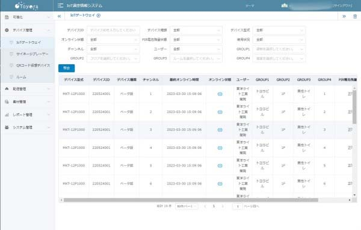Go to the next page arrow in pagination
The image size is (361, 230).
pos(223,206)
